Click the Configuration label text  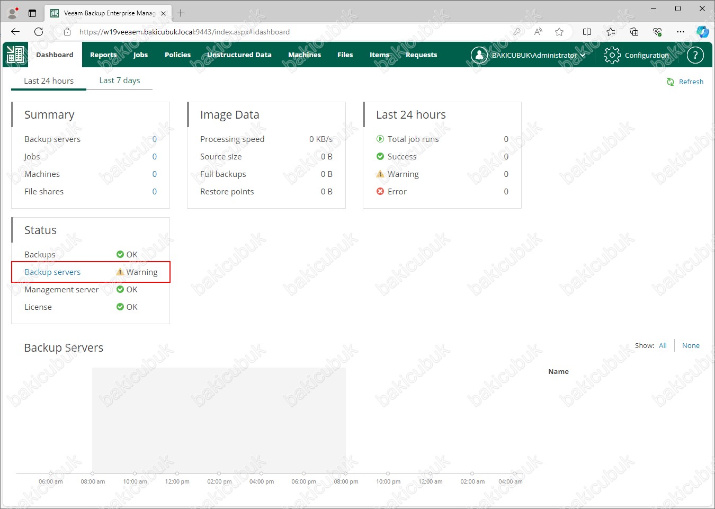click(647, 55)
